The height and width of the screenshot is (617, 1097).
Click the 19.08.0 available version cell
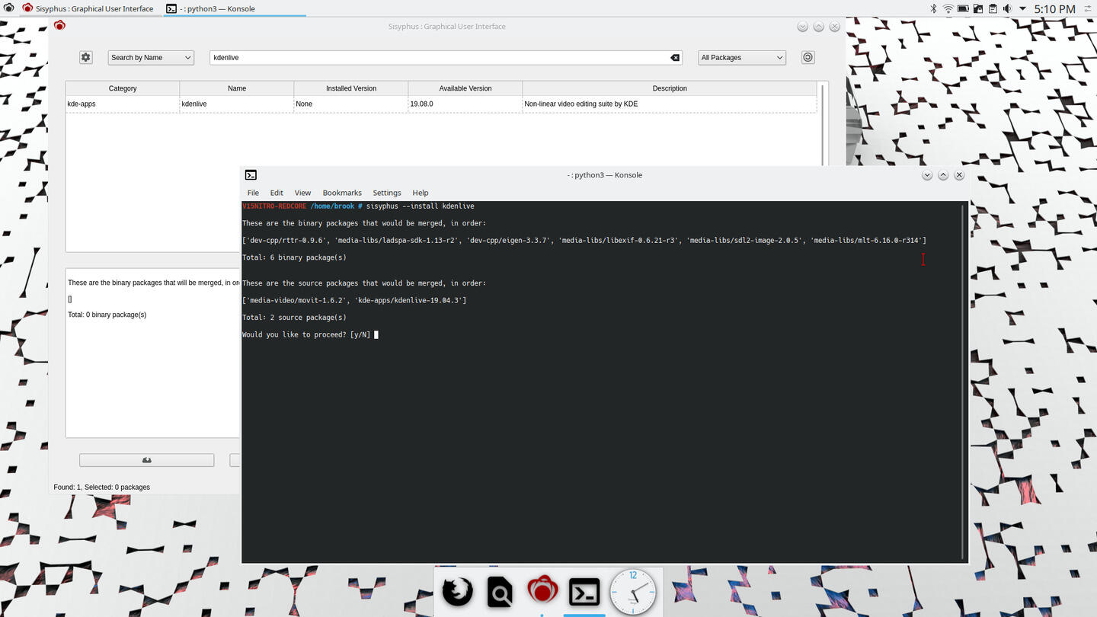pyautogui.click(x=465, y=104)
